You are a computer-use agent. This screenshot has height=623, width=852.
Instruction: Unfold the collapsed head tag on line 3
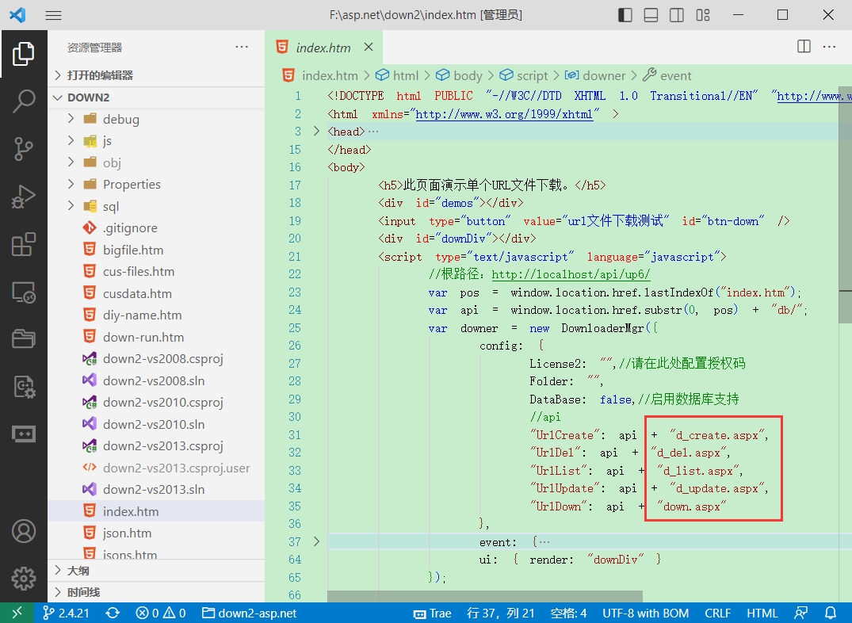coord(317,131)
